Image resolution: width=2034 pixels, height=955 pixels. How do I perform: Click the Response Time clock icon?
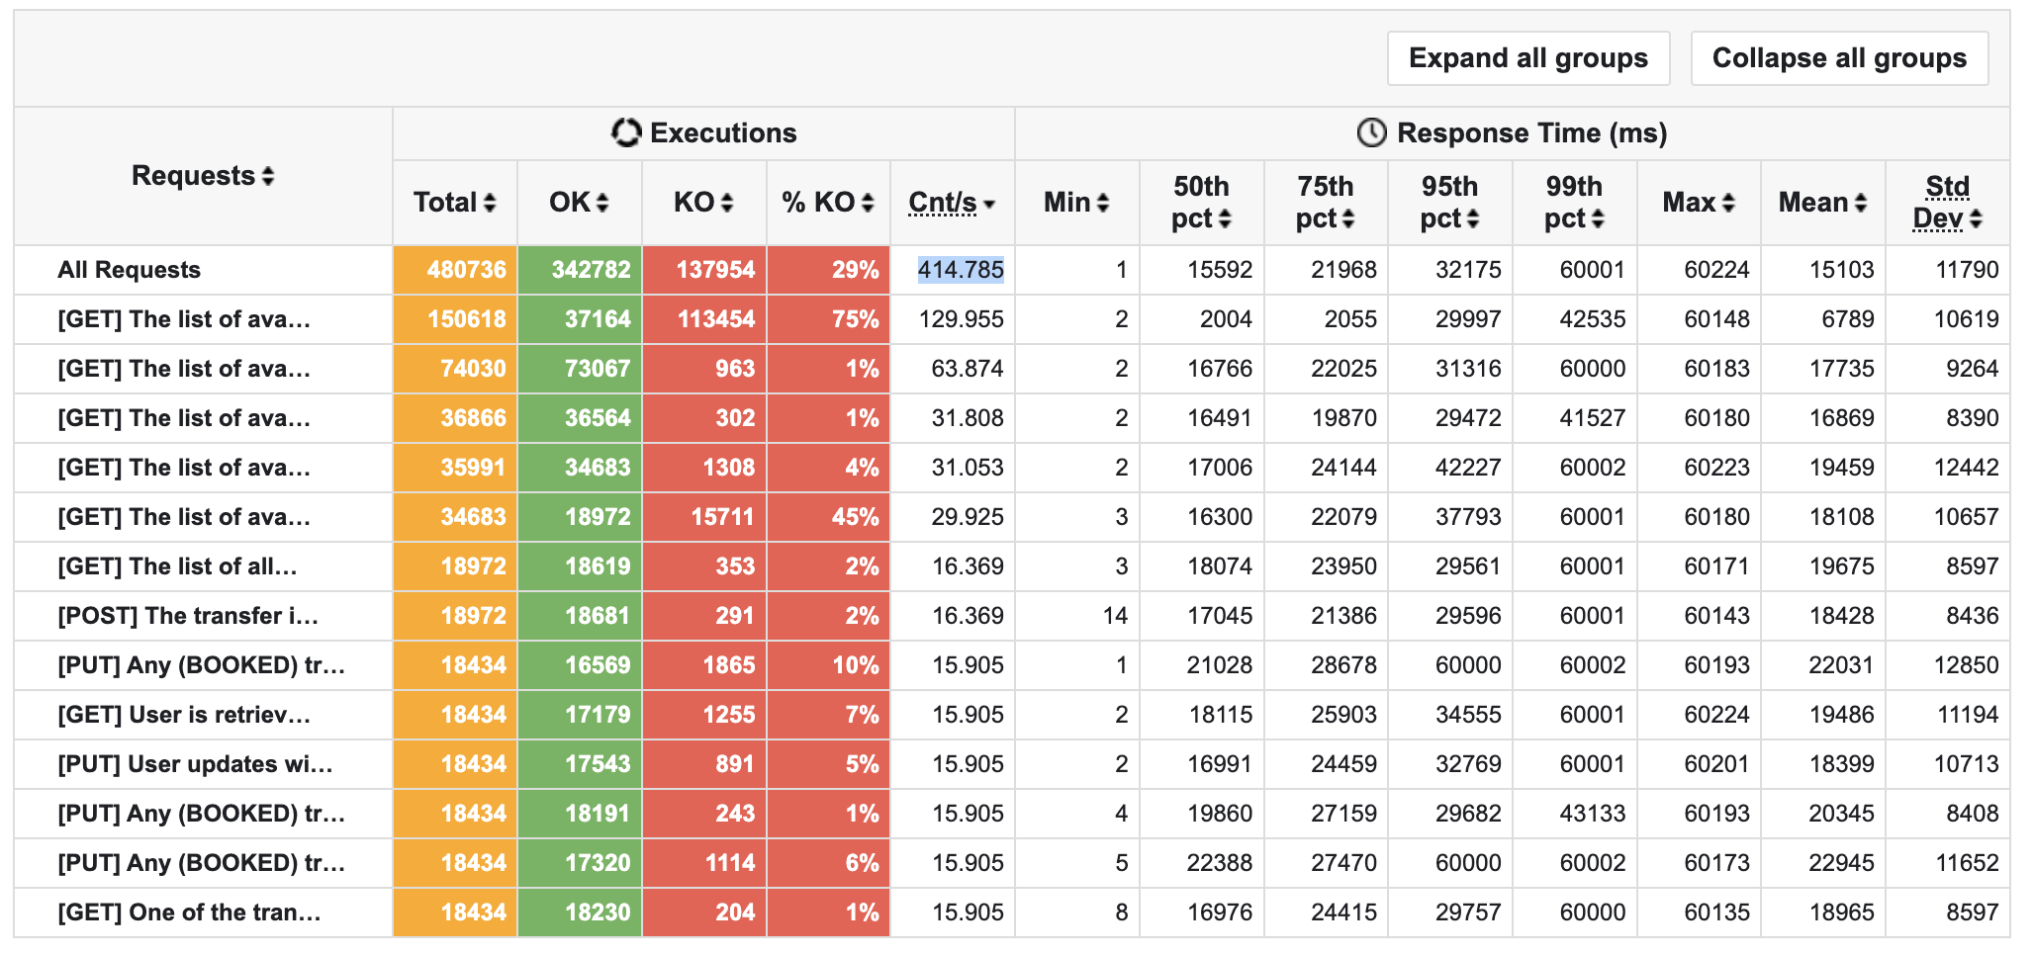click(x=1371, y=132)
